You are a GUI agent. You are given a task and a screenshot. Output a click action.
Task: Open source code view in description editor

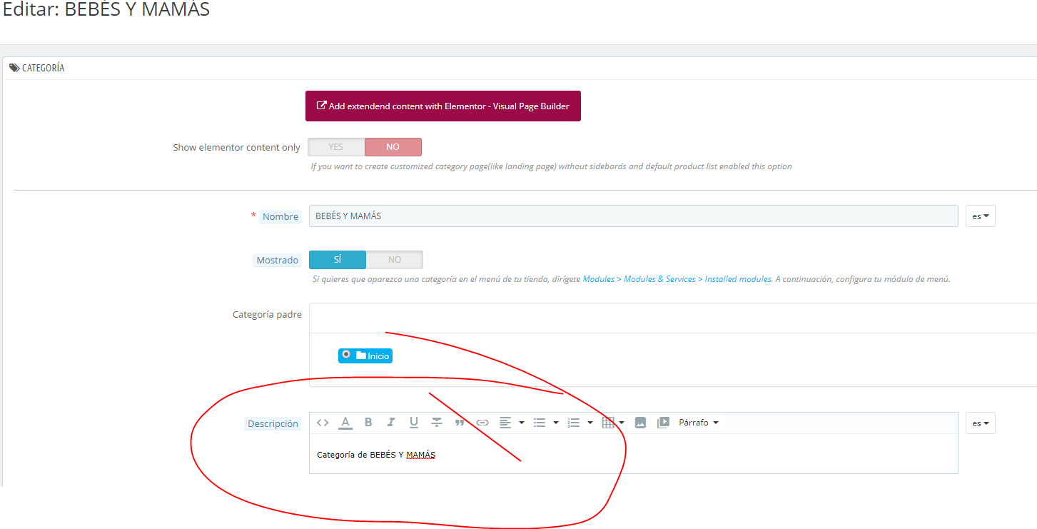click(x=323, y=423)
